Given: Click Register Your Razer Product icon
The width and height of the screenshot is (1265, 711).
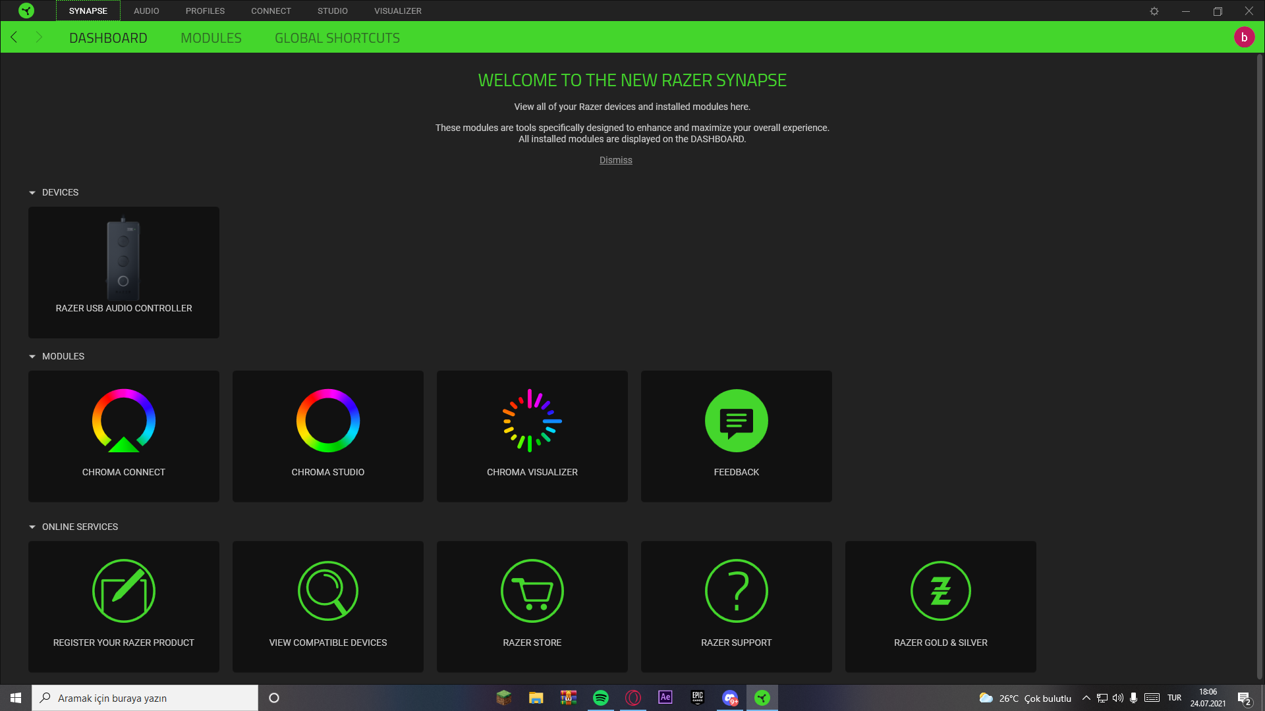Looking at the screenshot, I should pyautogui.click(x=123, y=591).
